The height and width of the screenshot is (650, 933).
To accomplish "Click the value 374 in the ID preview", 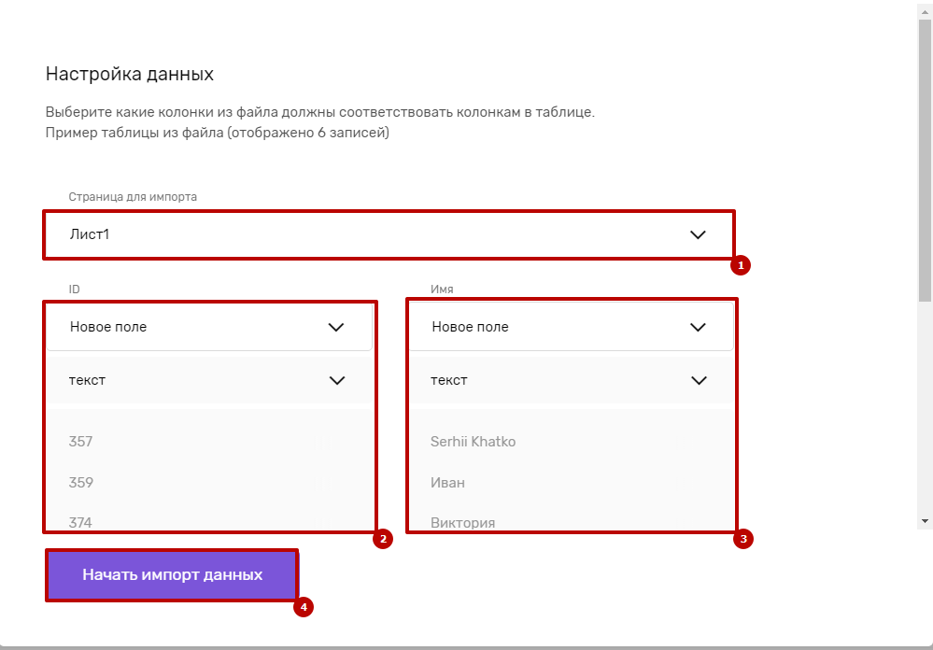I will pos(80,523).
